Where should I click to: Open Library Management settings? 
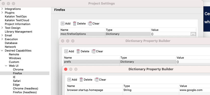pyautogui.click(x=19, y=32)
